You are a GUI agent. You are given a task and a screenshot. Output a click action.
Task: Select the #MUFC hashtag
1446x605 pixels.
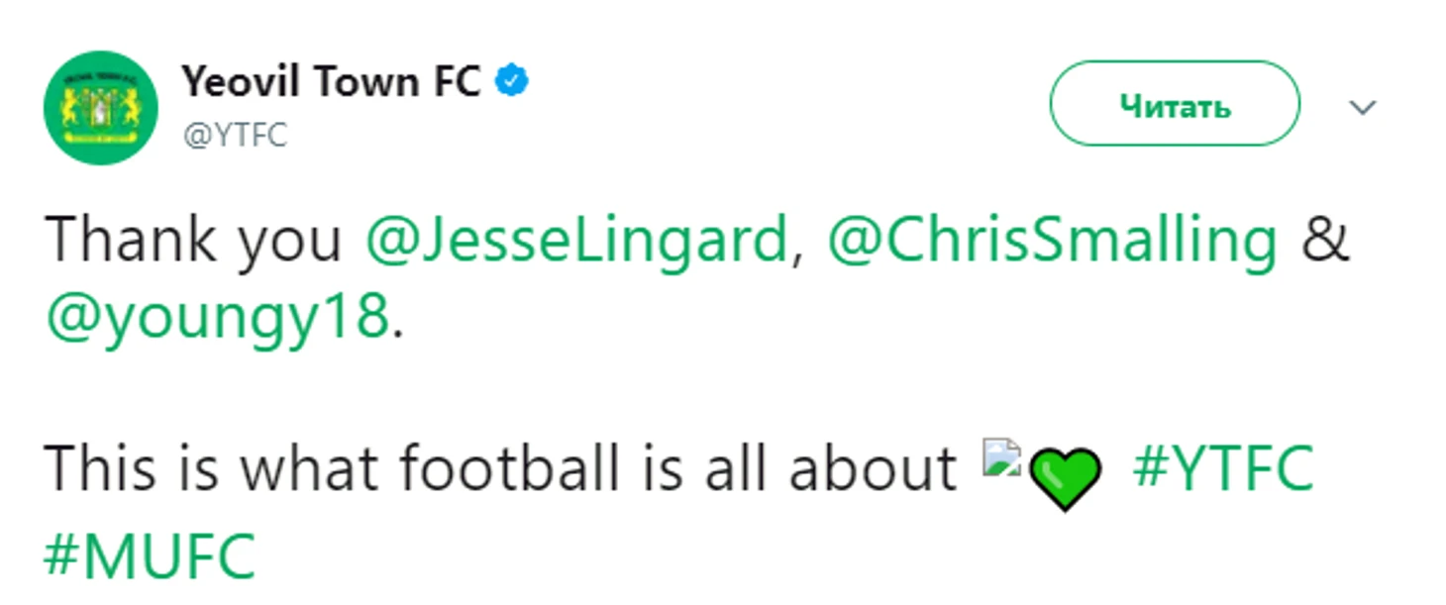150,555
